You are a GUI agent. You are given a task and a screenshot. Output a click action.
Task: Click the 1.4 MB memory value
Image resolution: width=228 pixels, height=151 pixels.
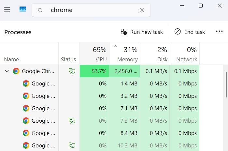(129, 83)
